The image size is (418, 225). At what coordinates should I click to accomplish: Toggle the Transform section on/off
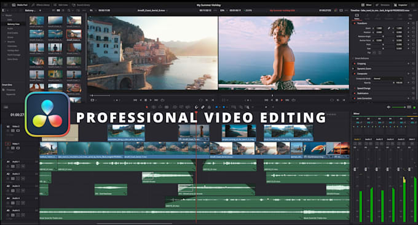355,23
